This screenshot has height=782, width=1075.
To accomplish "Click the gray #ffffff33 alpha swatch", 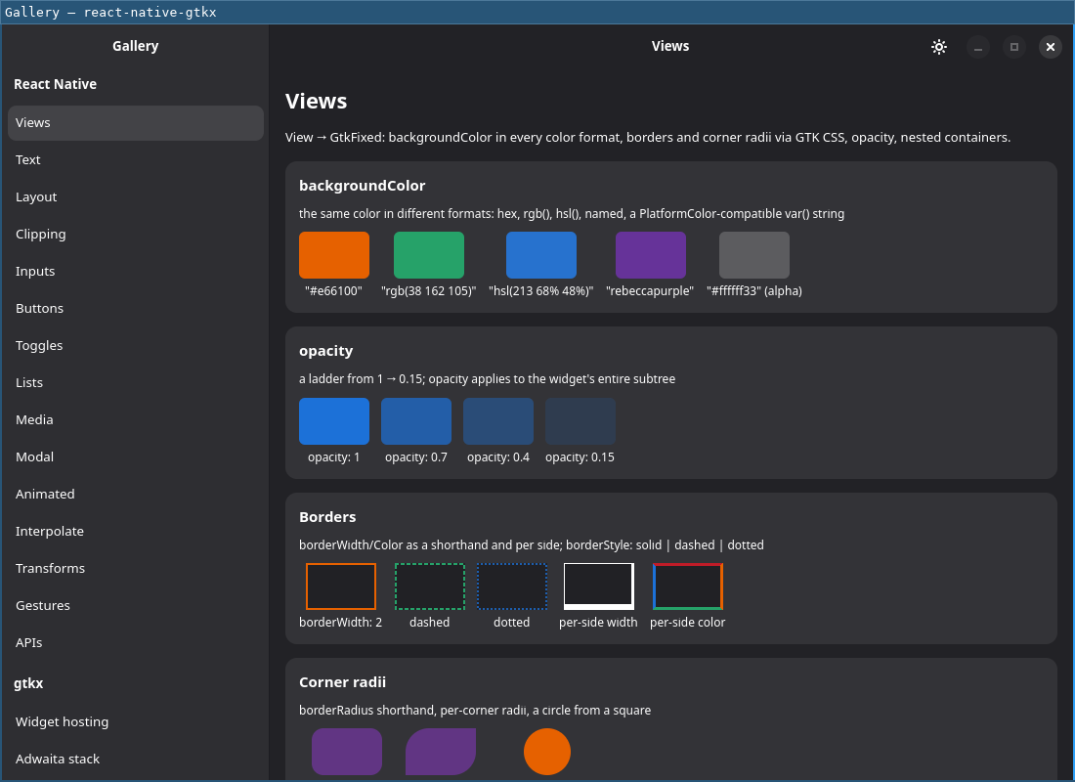I will (754, 255).
